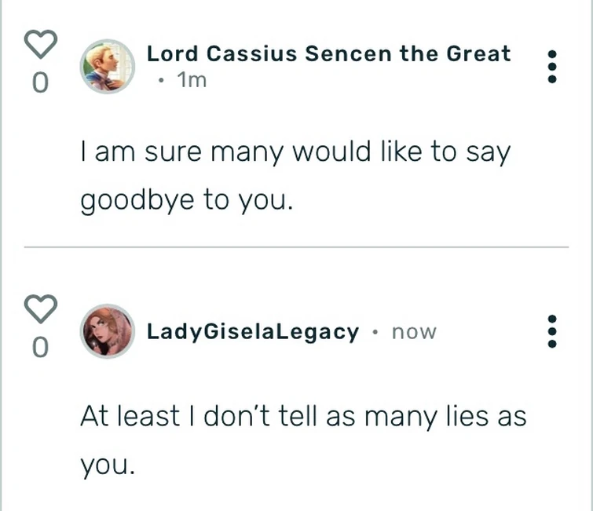
Task: Select the comment "I am sure many would like to say"
Action: point(295,151)
